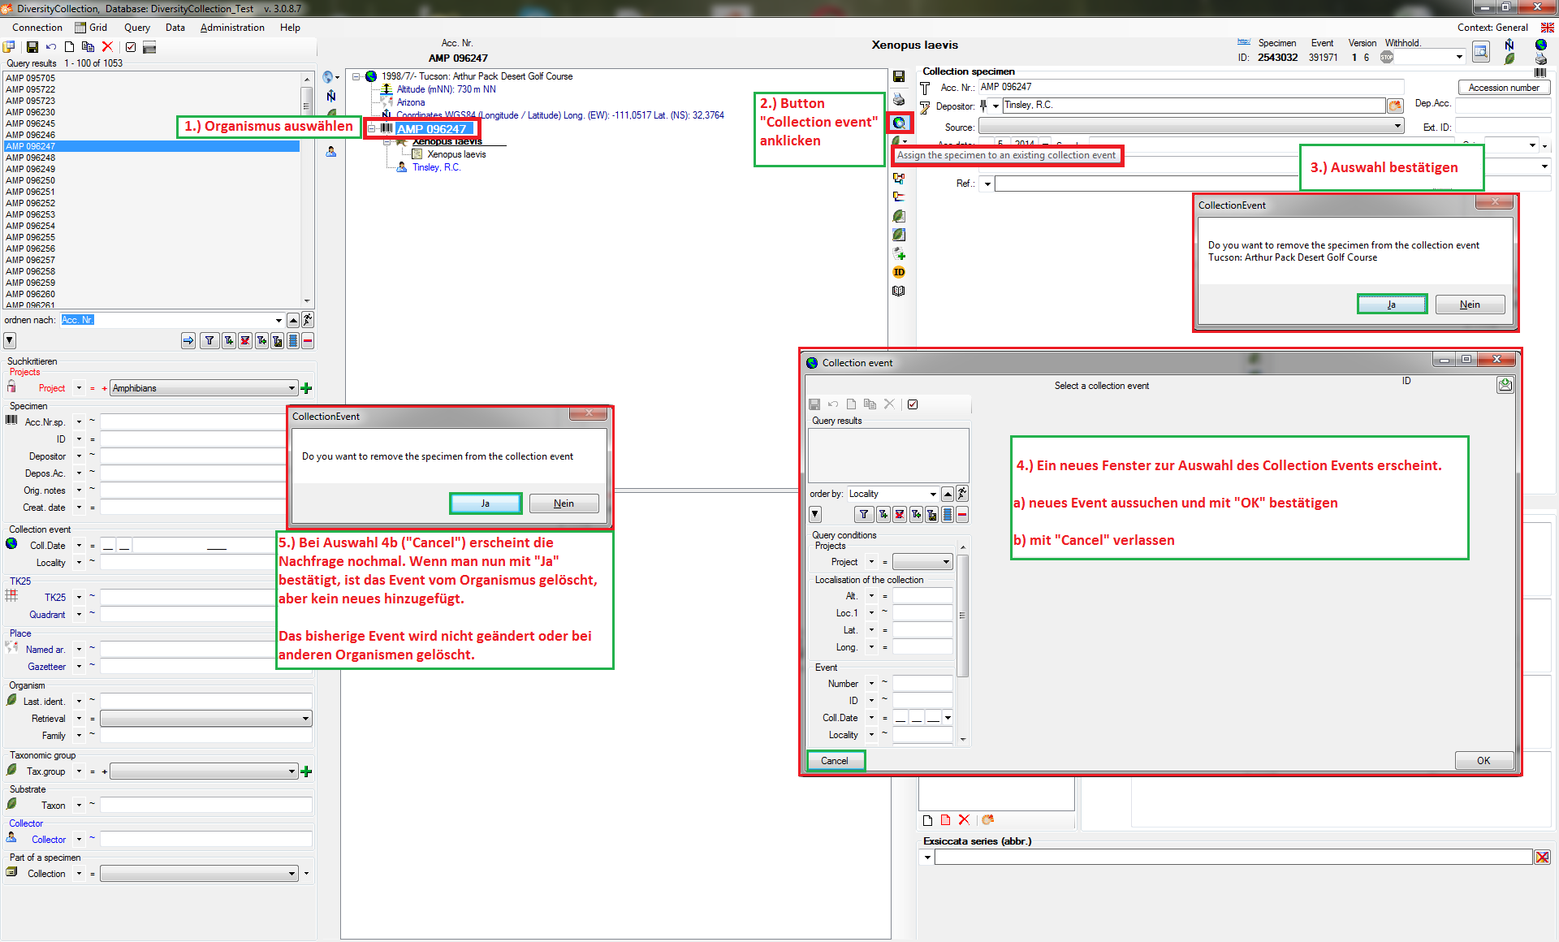Screen dimensions: 1559x942
Task: Click the Accession number button
Action: (x=1503, y=88)
